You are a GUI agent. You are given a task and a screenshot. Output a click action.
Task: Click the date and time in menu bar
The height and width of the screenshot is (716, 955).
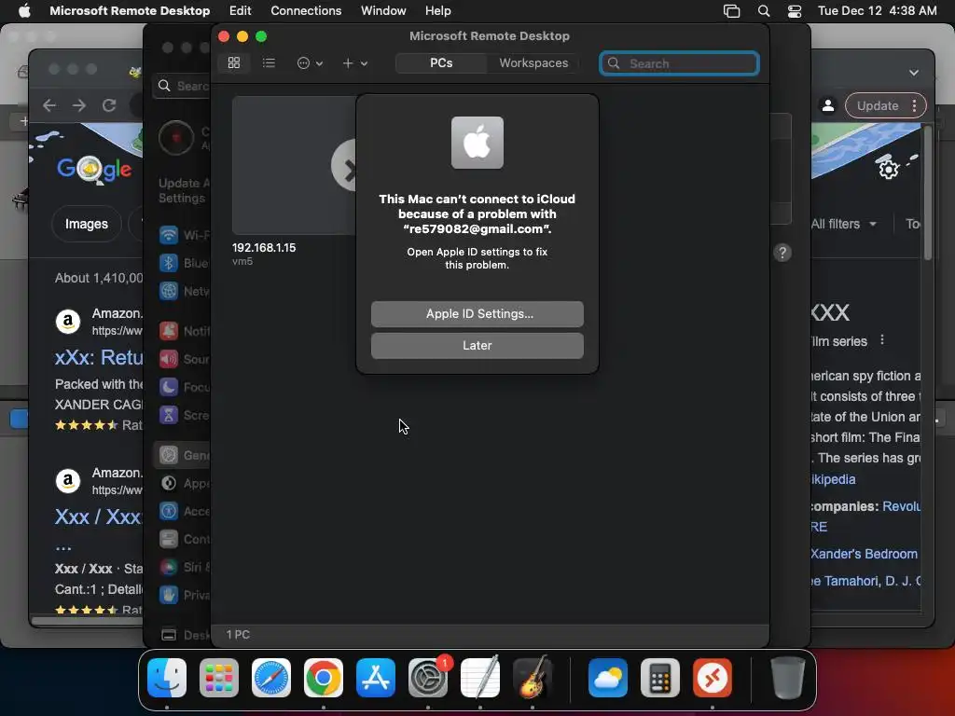click(877, 10)
